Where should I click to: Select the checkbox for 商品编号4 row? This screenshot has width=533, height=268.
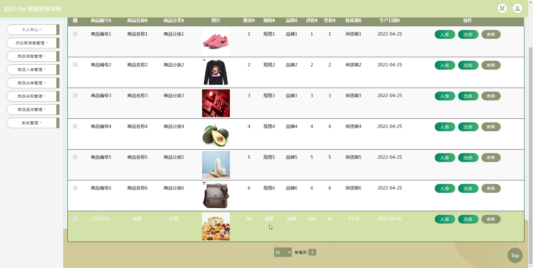point(75,126)
